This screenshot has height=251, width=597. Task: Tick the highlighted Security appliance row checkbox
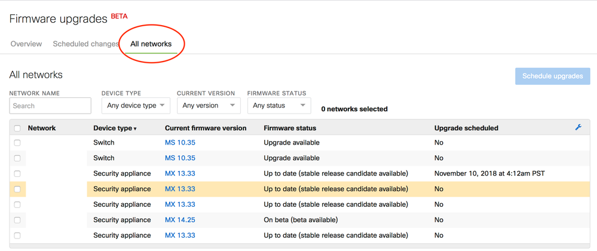click(17, 189)
